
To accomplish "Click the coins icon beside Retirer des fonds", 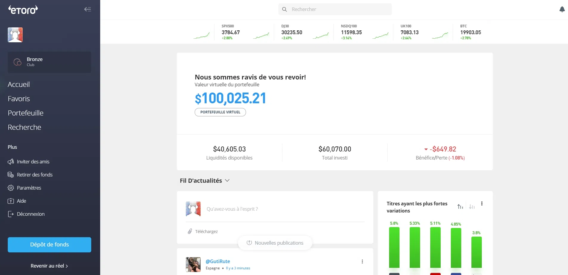I will tap(11, 175).
